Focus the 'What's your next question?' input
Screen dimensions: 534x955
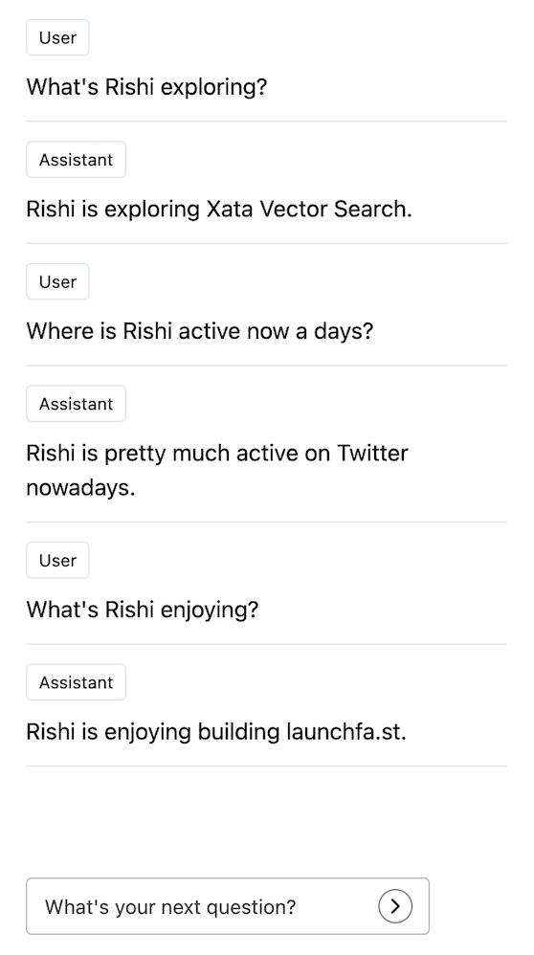[228, 906]
